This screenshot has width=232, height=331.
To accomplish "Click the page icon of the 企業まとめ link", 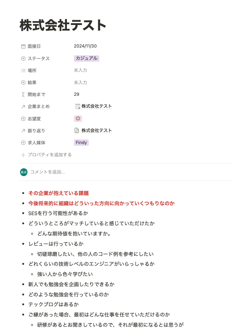I will pos(77,106).
